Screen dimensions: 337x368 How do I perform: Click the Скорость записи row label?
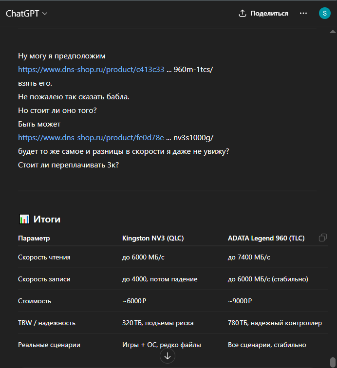[x=44, y=279]
